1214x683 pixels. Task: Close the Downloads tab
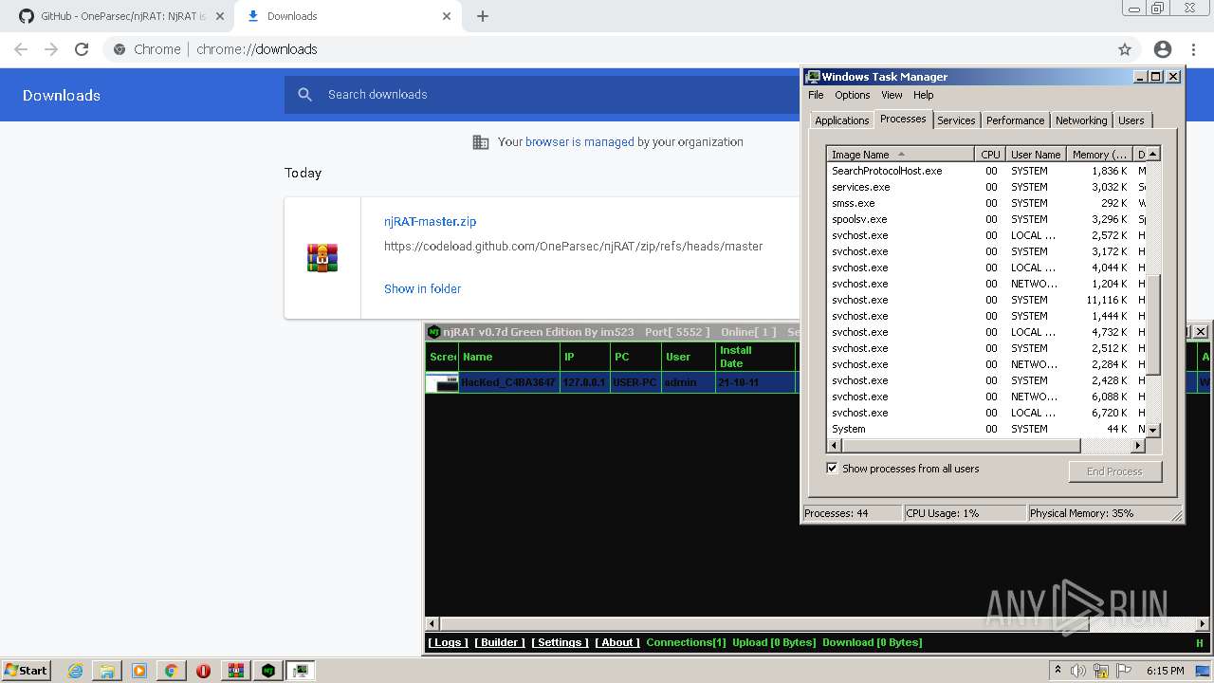(x=447, y=16)
